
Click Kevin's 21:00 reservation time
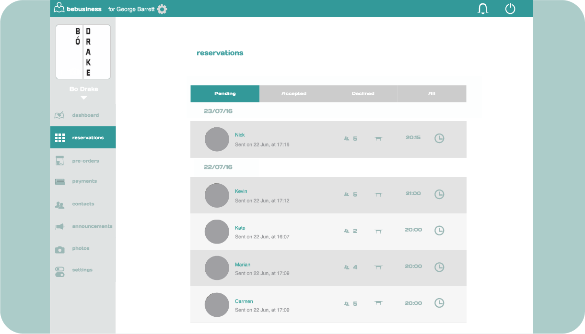(413, 193)
